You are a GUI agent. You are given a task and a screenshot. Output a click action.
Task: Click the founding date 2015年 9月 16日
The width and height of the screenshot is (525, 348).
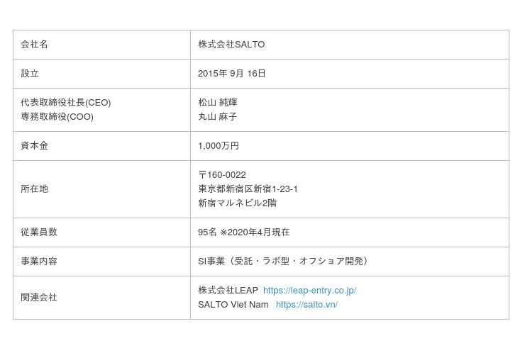coord(231,74)
